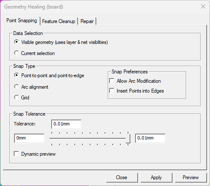210x186 pixels.
Task: Click the Apply button
Action: click(x=156, y=177)
